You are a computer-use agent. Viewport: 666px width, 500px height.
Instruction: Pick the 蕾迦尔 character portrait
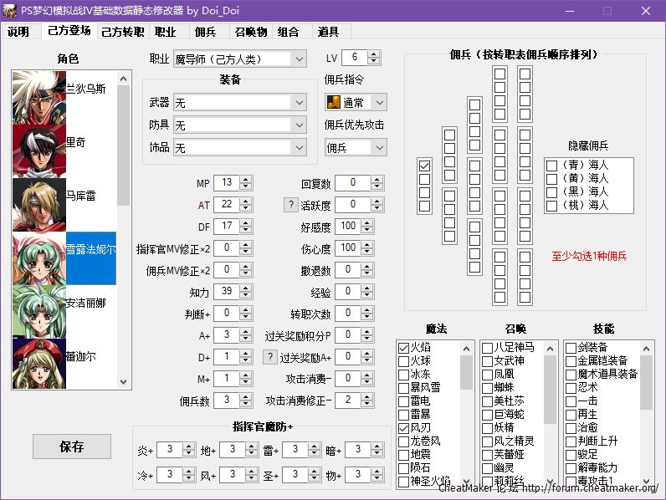(39, 364)
